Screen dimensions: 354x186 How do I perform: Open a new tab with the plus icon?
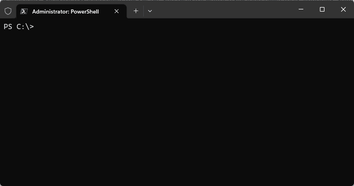pos(136,11)
